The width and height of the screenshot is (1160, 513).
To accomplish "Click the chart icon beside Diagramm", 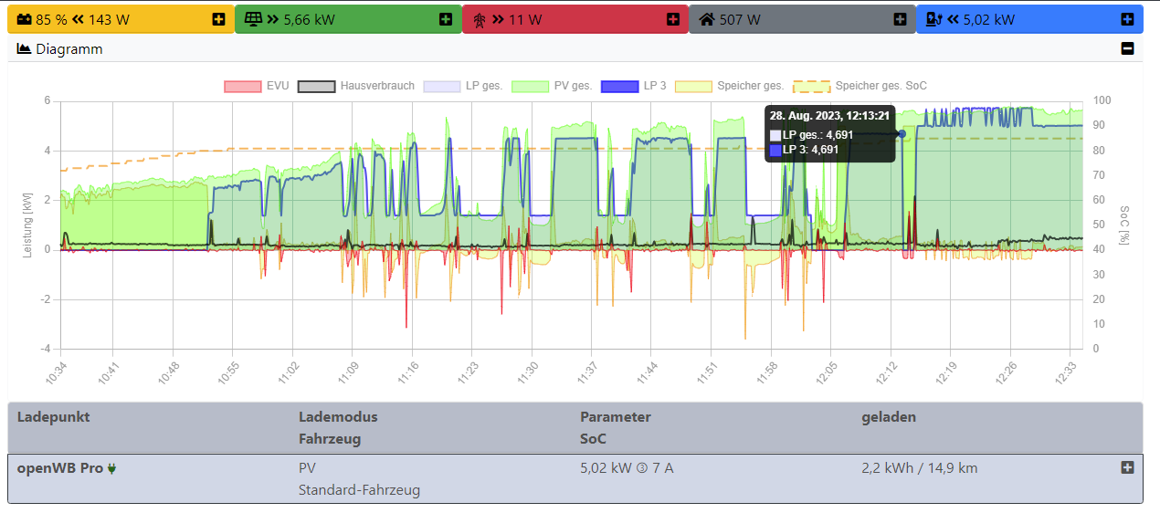I will (x=25, y=49).
